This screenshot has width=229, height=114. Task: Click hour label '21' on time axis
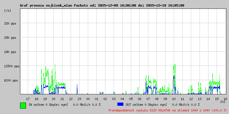click(x=62, y=99)
